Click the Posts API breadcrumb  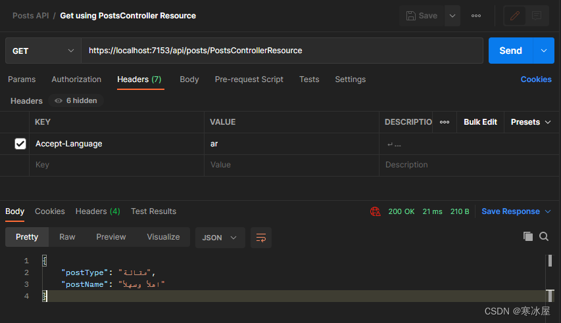[x=30, y=16]
